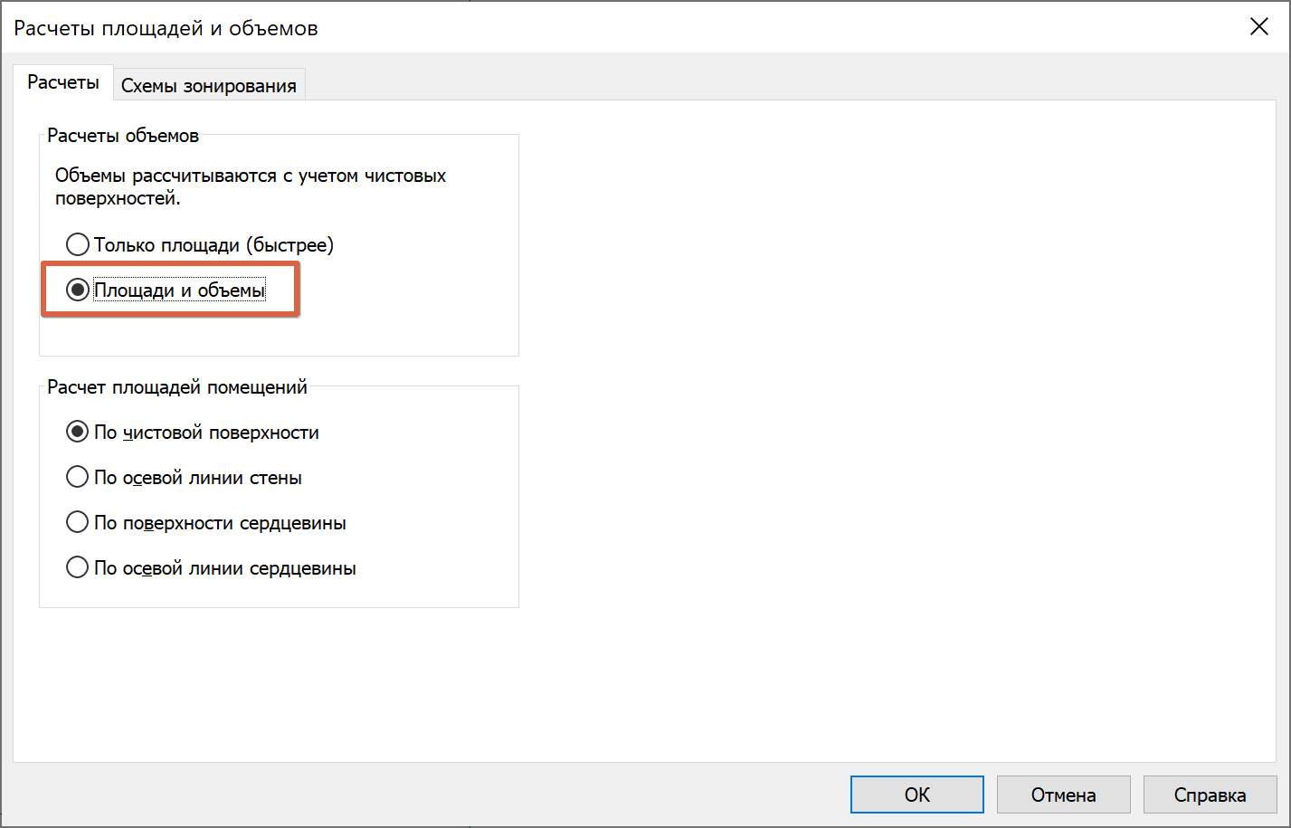Screen dimensions: 1291x828
Task: Click the Расчеты площадей и объемов title bar
Action: [166, 28]
